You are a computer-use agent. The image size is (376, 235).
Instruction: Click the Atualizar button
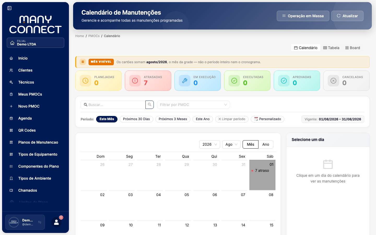pyautogui.click(x=347, y=16)
